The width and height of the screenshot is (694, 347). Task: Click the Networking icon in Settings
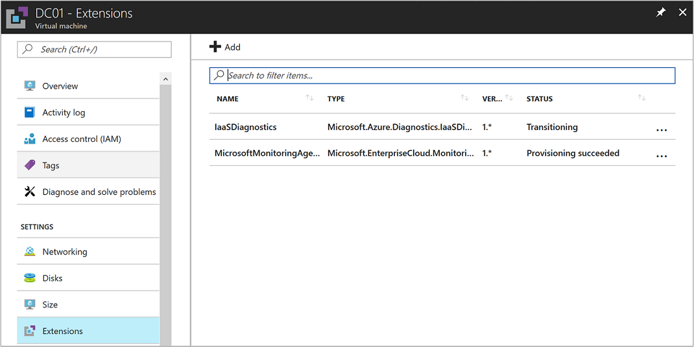(x=30, y=252)
